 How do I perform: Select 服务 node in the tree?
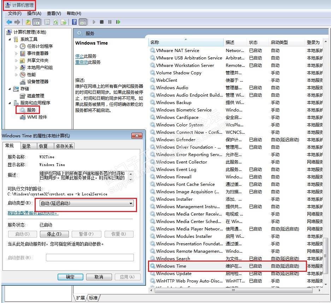pyautogui.click(x=31, y=110)
